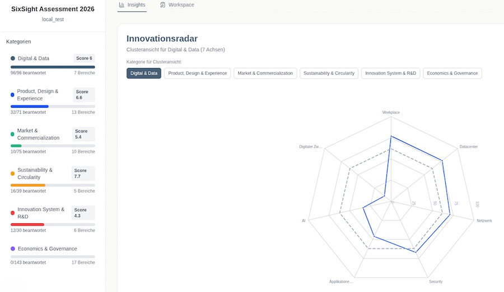Click the purple Economics & Governance dot
This screenshot has height=292, width=504.
(13, 248)
